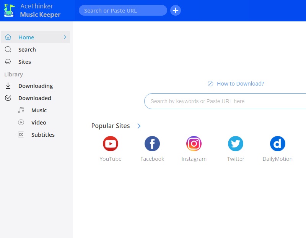Screen dimensions: 306x238
Task: Click the compass icon beside How to Download
Action: tap(210, 84)
